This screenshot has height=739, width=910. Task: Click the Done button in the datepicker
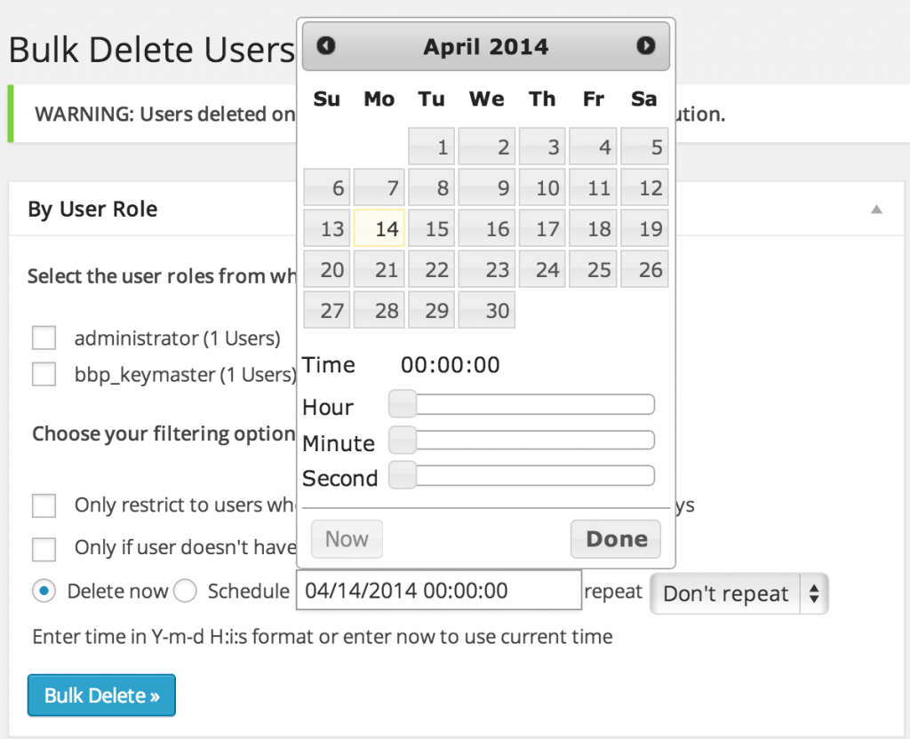(615, 538)
